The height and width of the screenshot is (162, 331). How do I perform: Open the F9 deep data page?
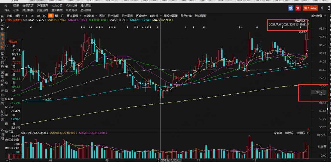point(6,5)
